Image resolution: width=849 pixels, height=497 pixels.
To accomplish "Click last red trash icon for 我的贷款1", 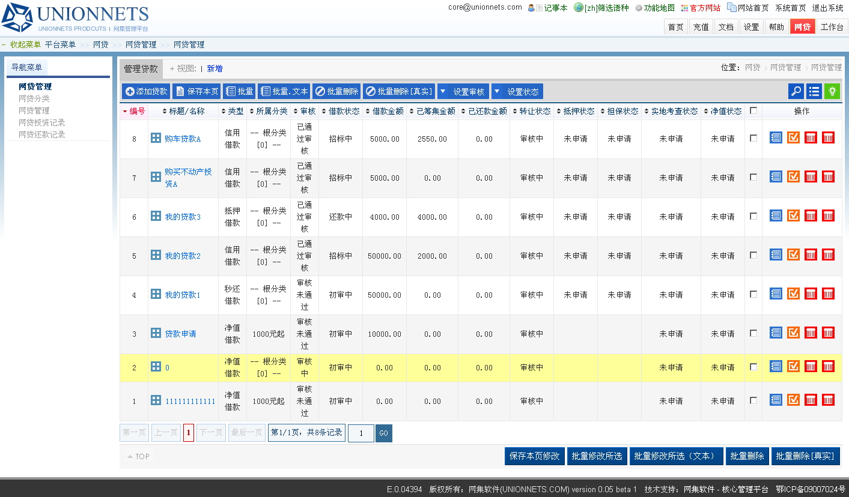I will click(x=828, y=294).
